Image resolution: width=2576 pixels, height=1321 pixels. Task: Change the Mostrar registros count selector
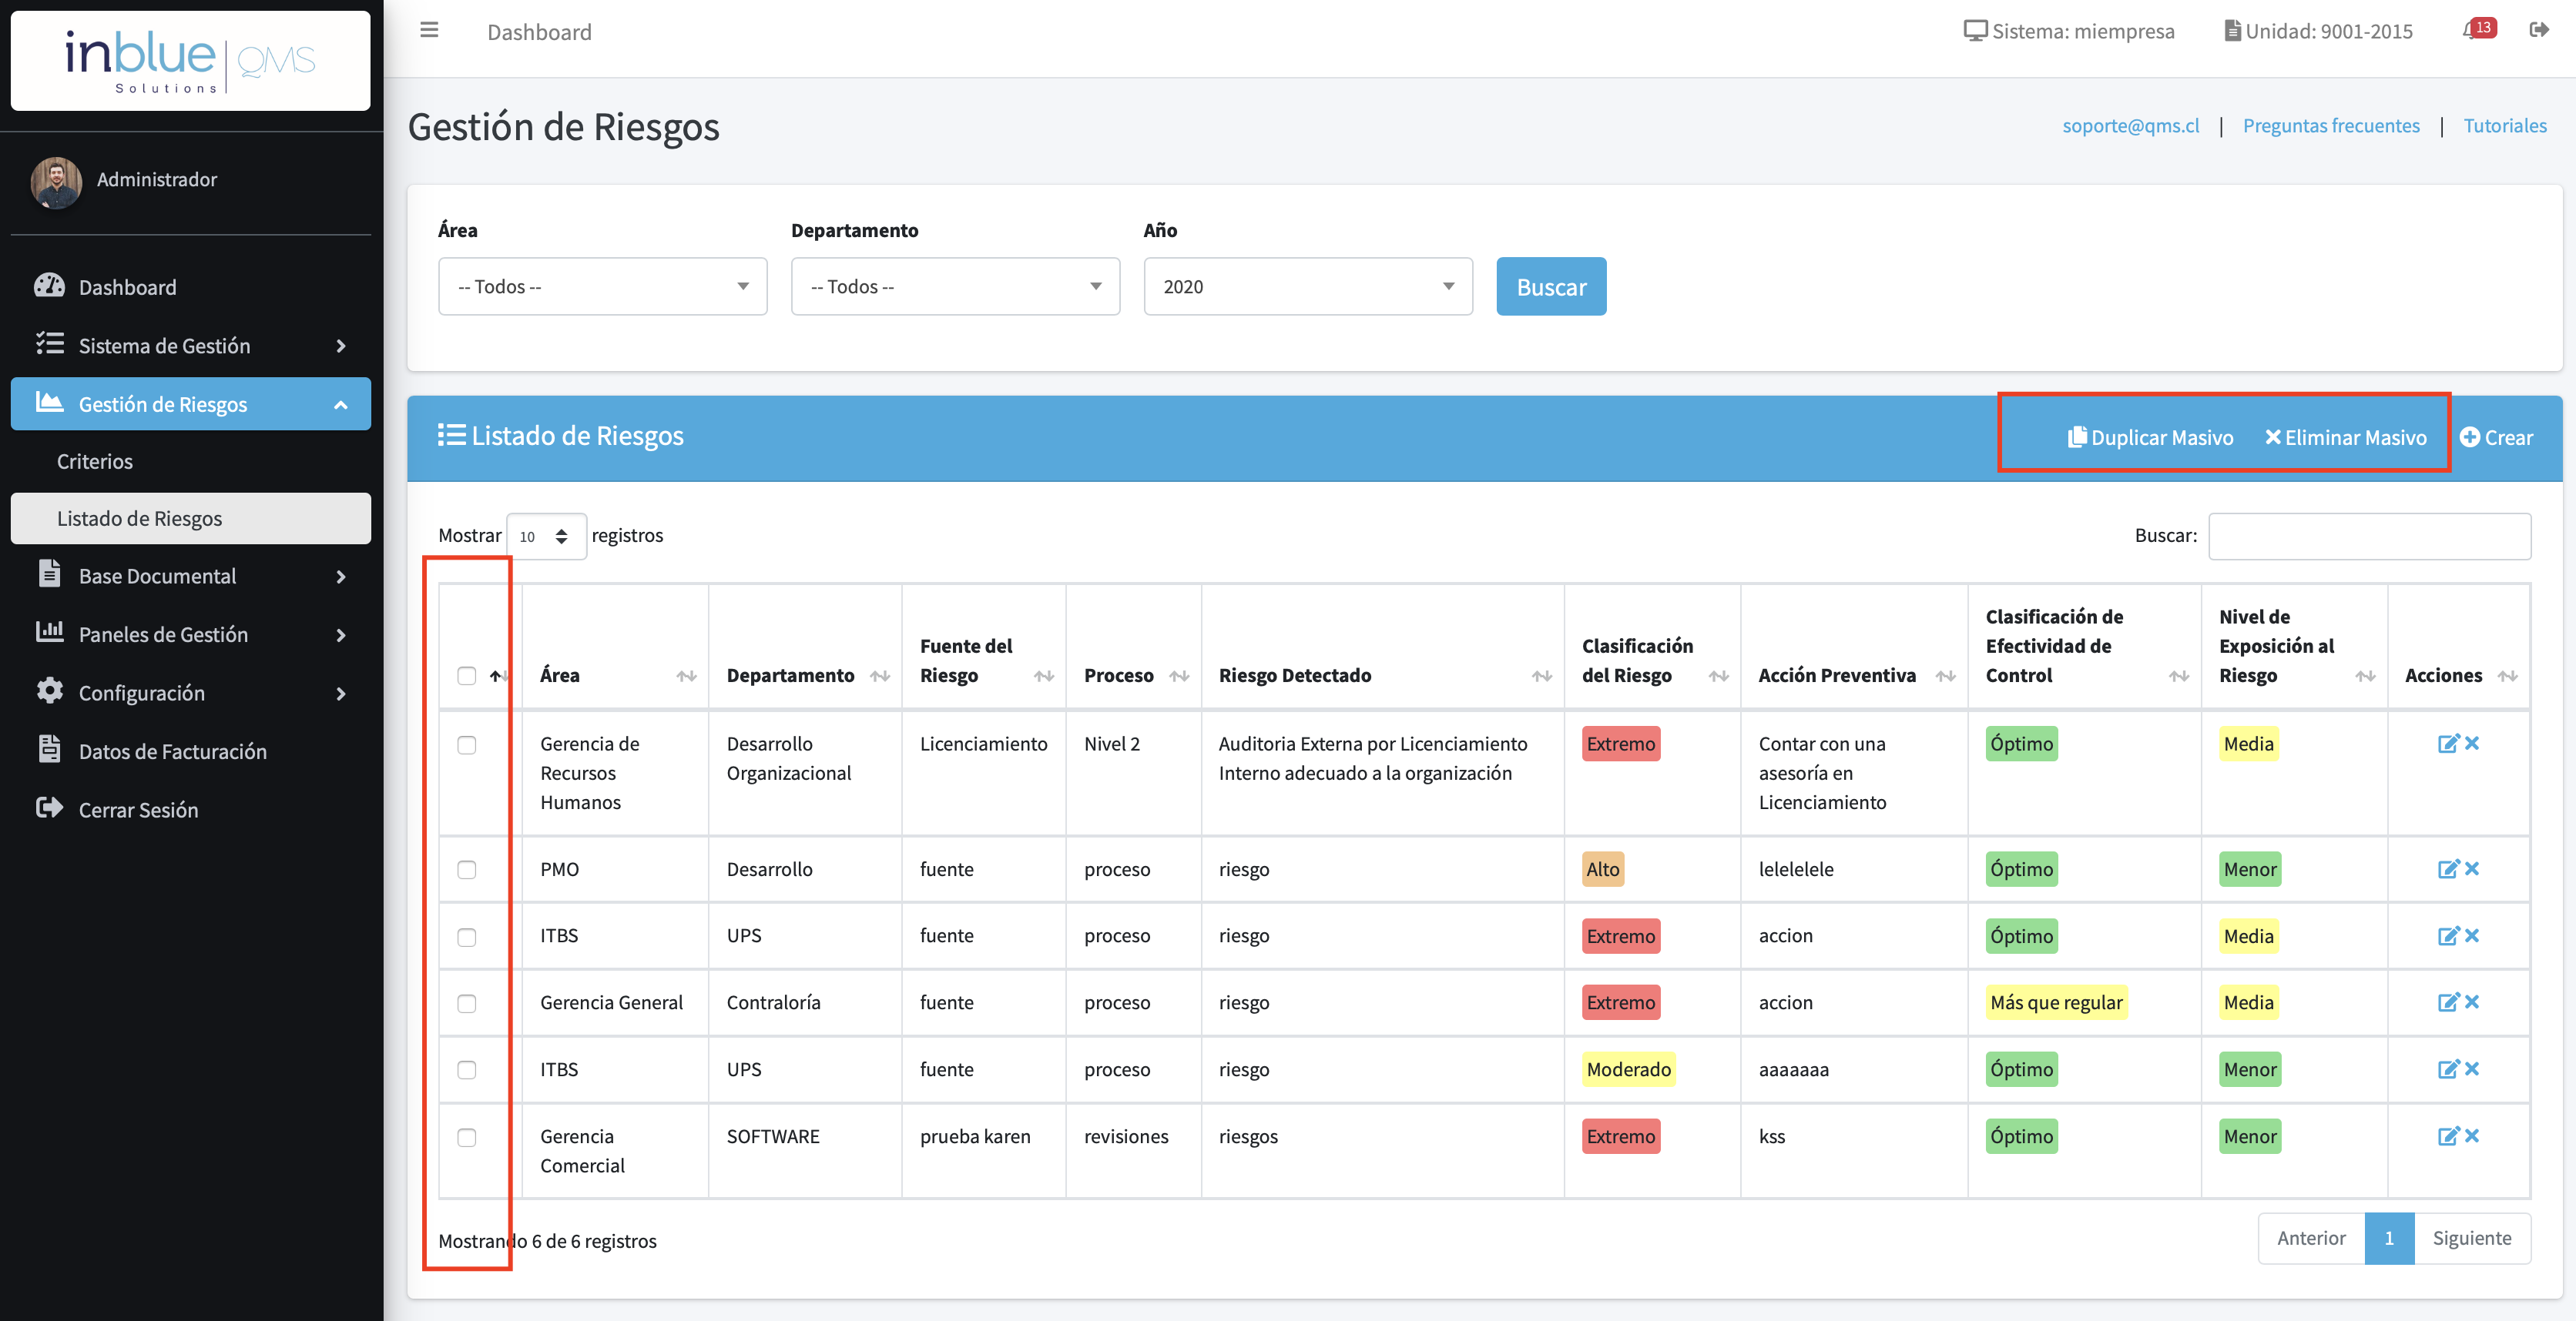(546, 537)
